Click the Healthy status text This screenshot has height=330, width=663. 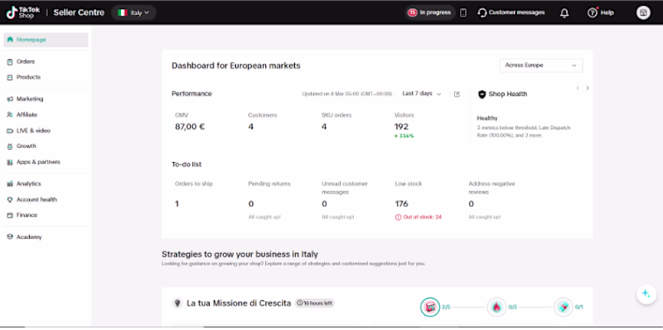click(487, 118)
